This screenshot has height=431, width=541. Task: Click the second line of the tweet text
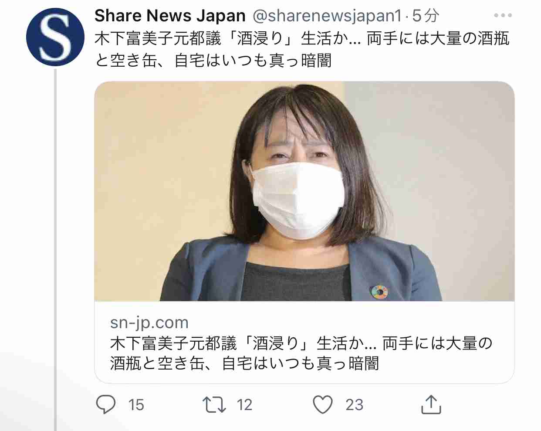pyautogui.click(x=213, y=60)
